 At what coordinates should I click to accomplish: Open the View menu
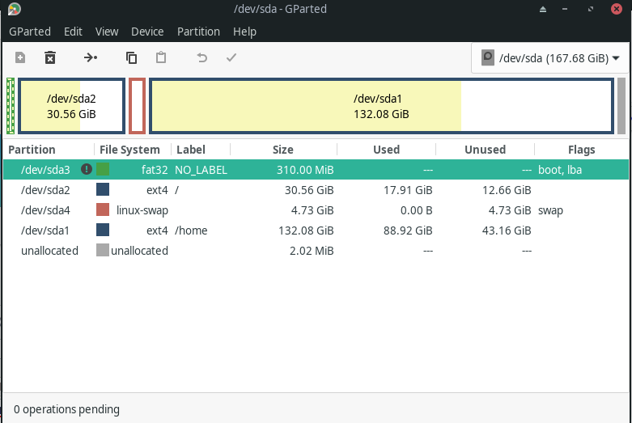pyautogui.click(x=107, y=32)
